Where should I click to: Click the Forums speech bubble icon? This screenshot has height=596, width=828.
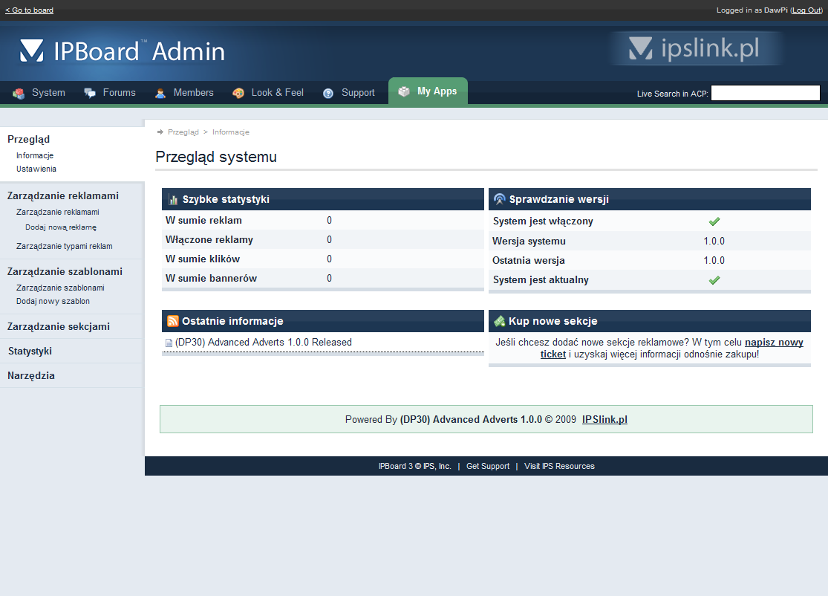pyautogui.click(x=90, y=93)
